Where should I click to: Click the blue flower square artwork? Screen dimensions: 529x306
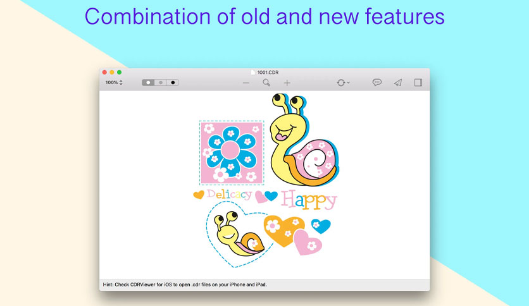(232, 152)
